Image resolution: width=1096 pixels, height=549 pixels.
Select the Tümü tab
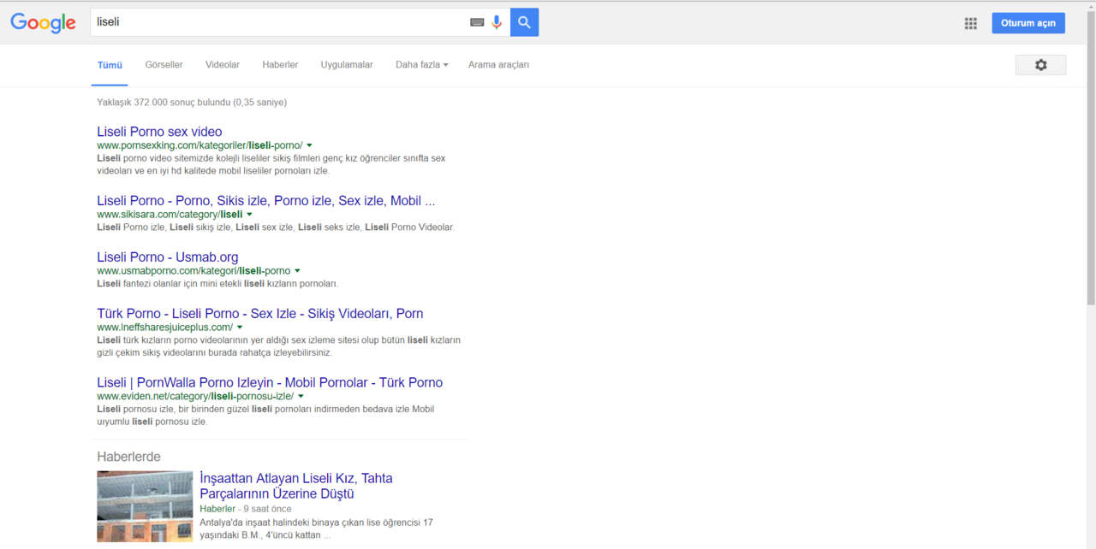[x=110, y=65]
